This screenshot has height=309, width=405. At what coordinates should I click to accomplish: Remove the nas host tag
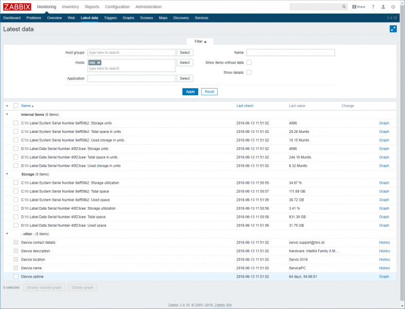click(x=98, y=62)
